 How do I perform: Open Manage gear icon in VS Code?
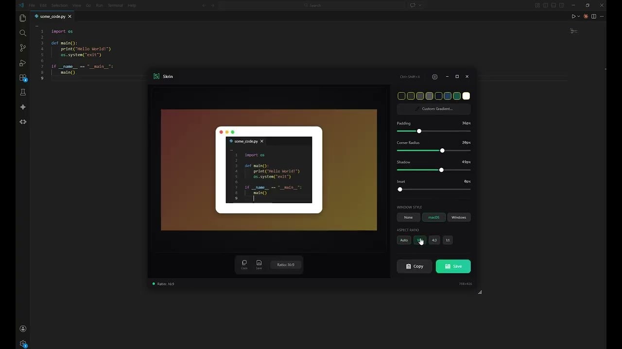23,343
